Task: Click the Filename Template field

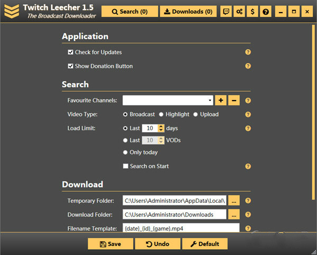Action: pyautogui.click(x=181, y=228)
